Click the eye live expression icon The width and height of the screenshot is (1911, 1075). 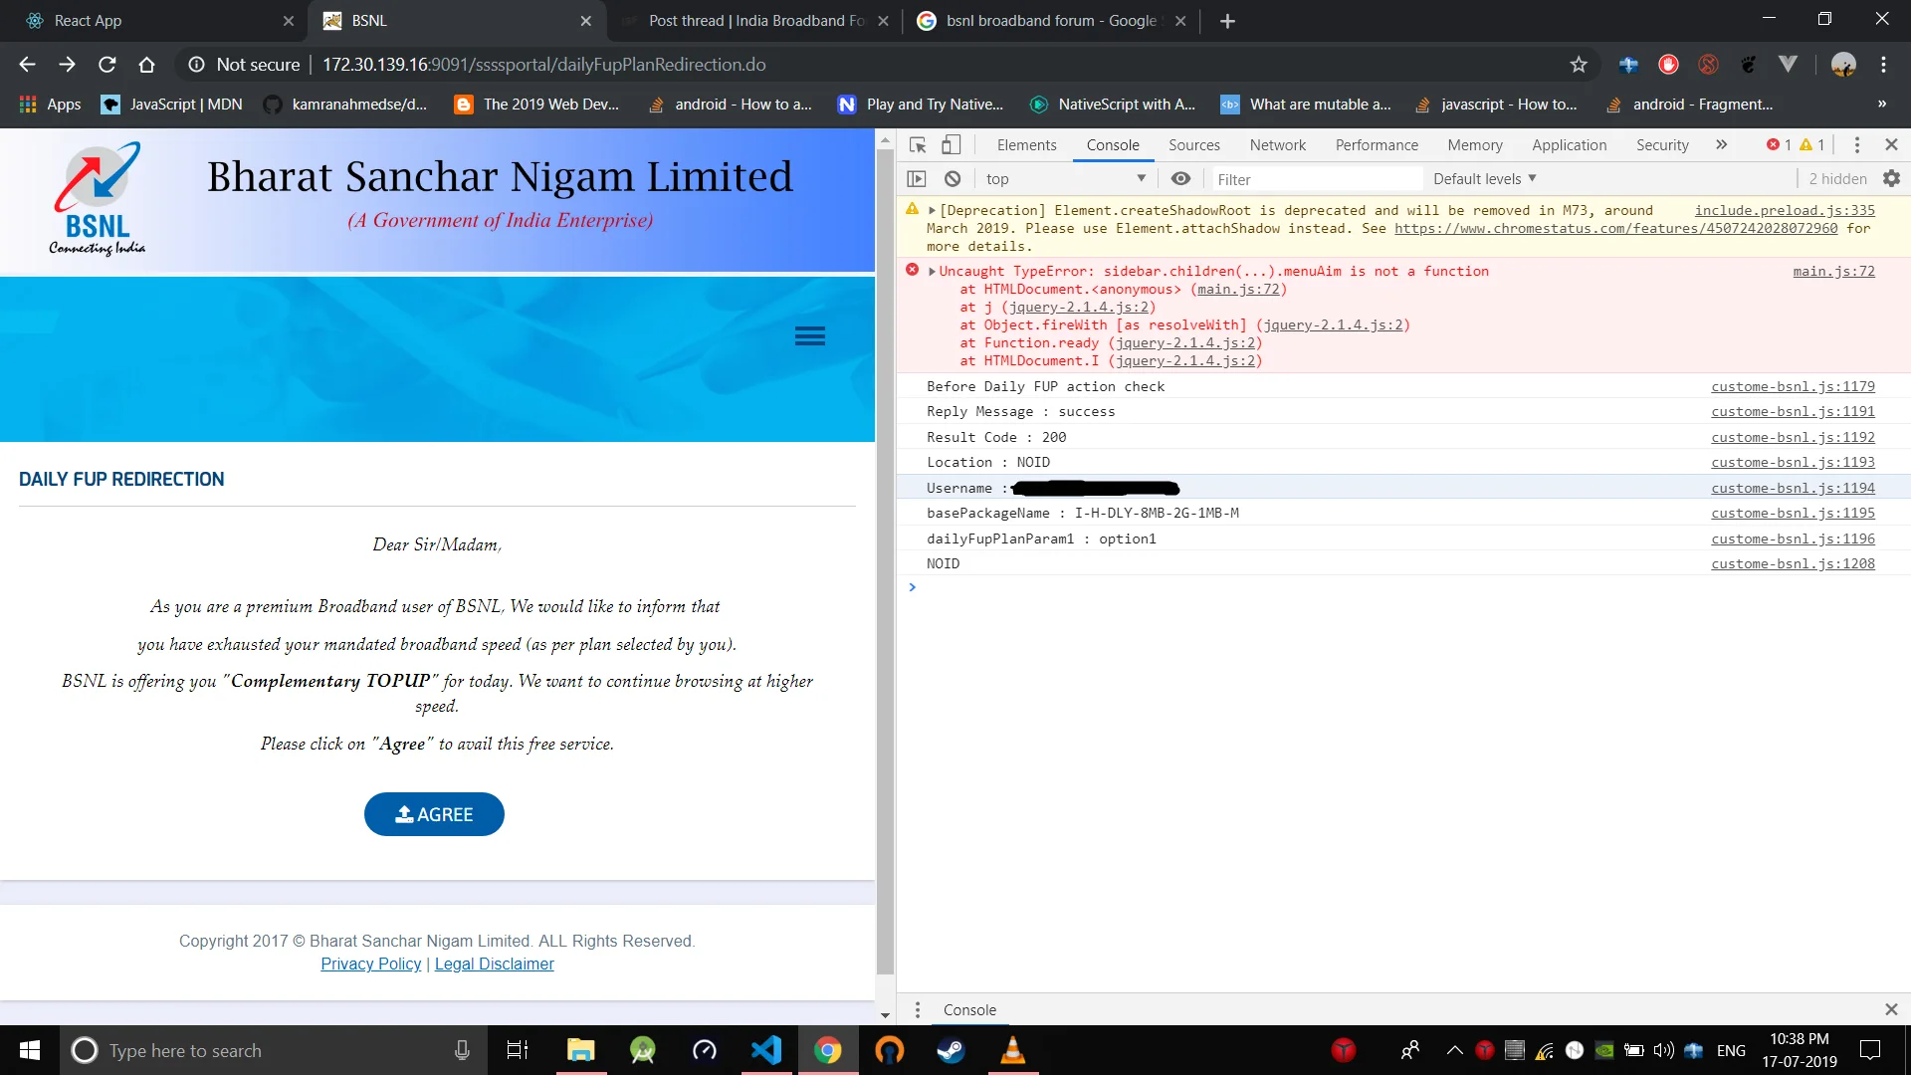[x=1180, y=179]
